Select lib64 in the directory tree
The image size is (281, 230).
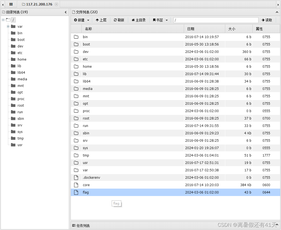[21, 72]
